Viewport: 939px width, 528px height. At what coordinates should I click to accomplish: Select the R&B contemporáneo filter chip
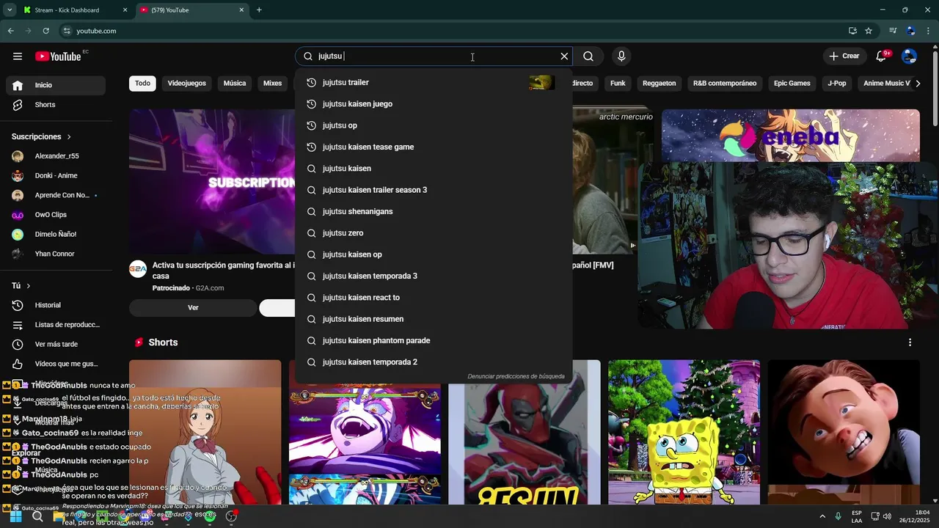(725, 84)
